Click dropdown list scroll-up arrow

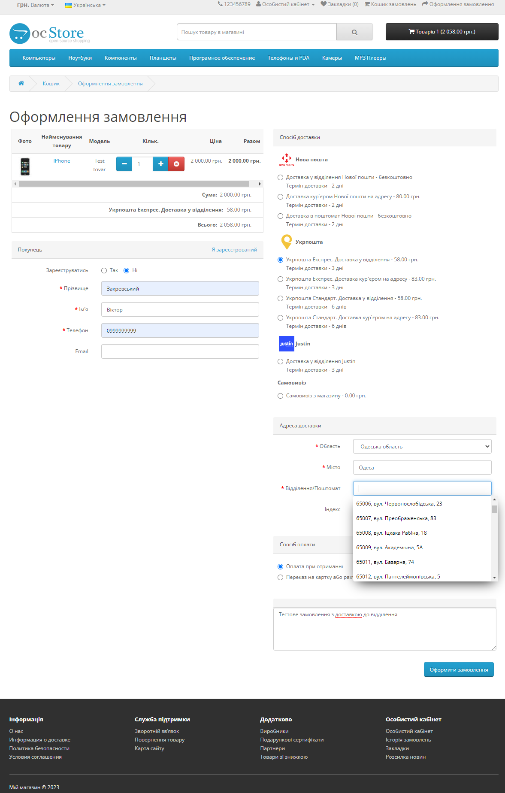coord(494,500)
